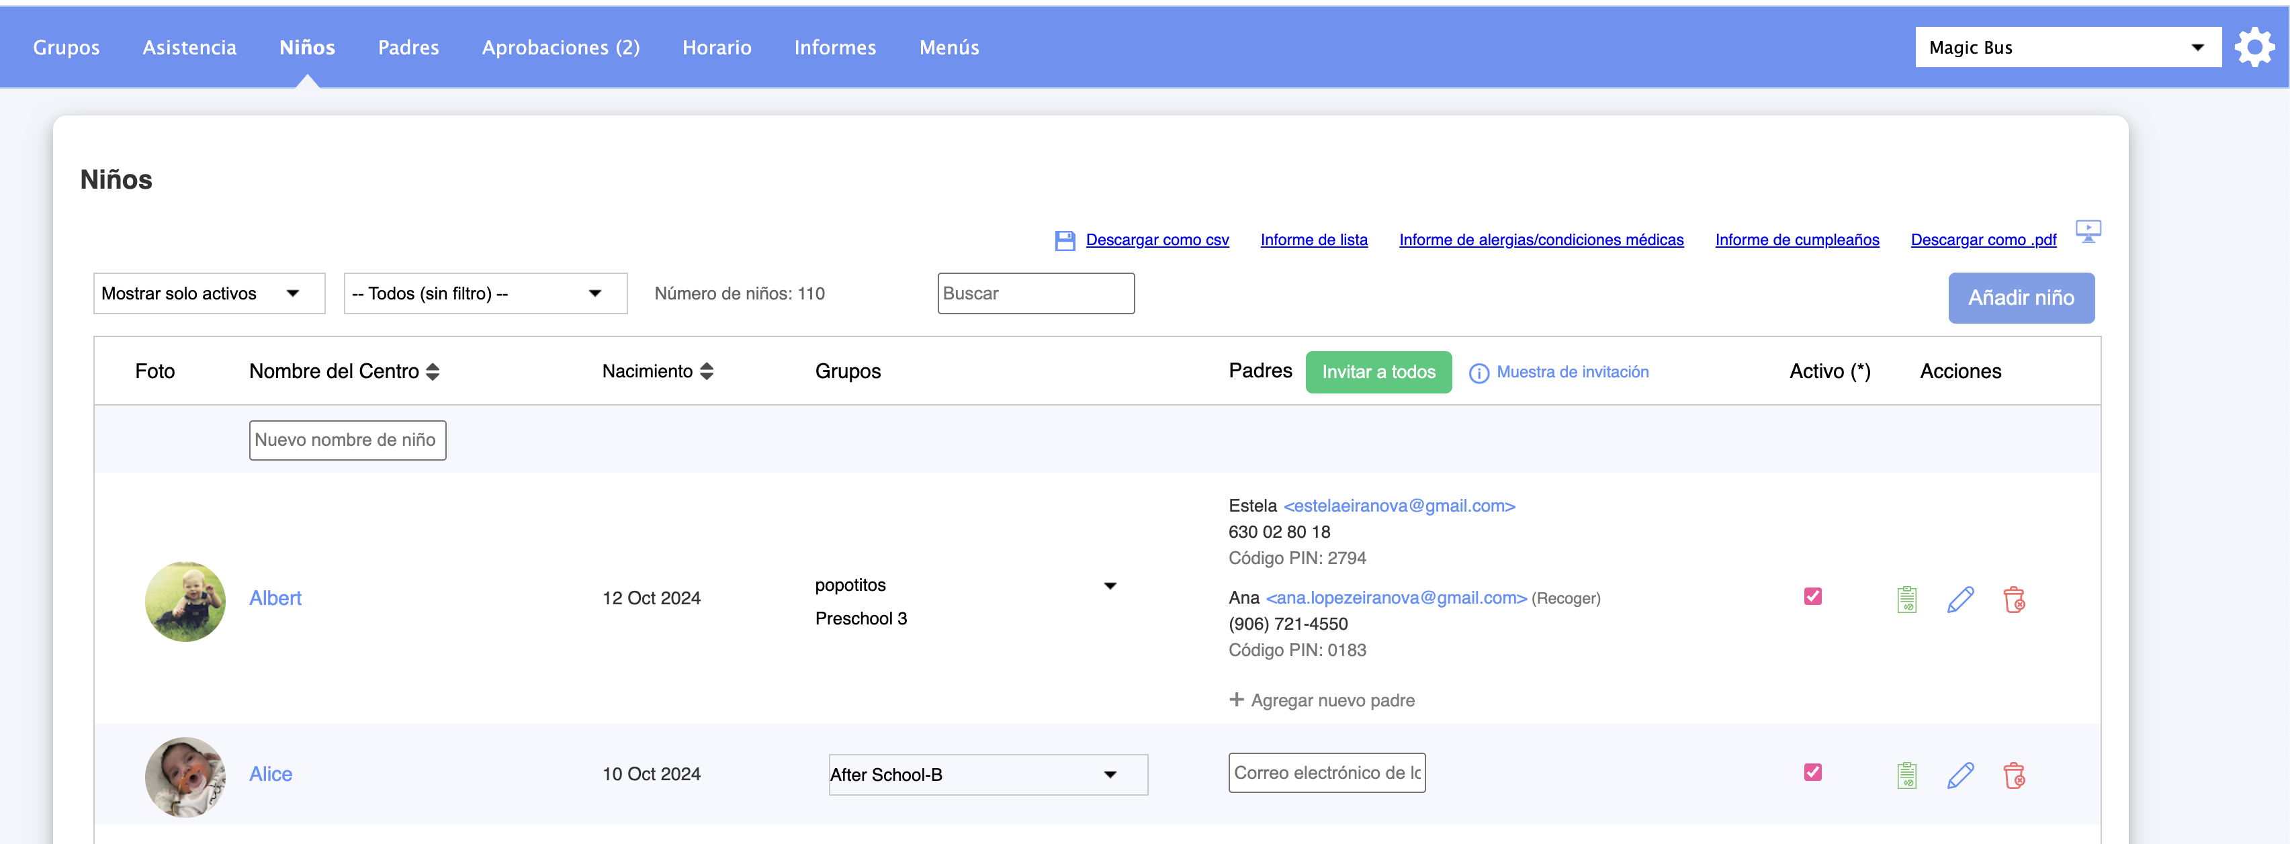This screenshot has height=844, width=2290.
Task: Open Alice's green report clipboard icon
Action: [x=1906, y=776]
